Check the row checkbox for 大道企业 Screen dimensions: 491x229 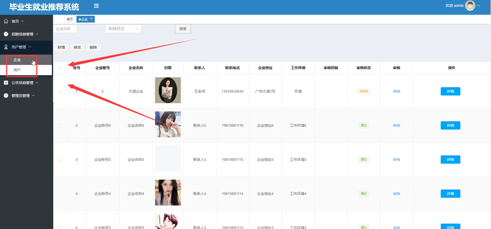click(x=61, y=91)
